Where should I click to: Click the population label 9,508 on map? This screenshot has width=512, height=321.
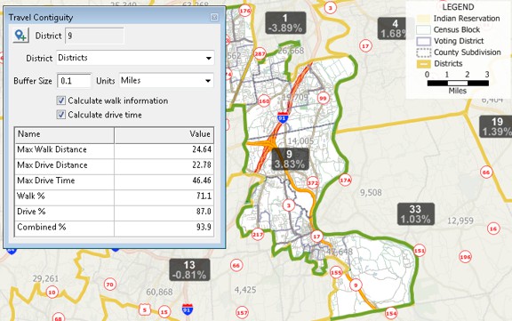click(371, 193)
